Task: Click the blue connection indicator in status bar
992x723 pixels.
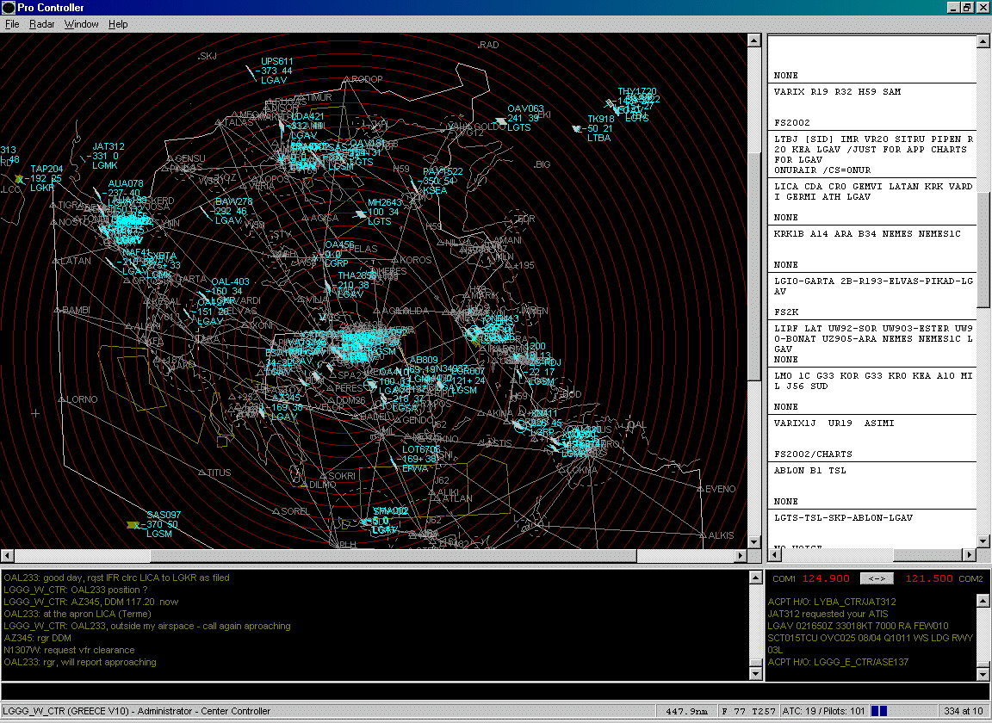Action: point(879,711)
